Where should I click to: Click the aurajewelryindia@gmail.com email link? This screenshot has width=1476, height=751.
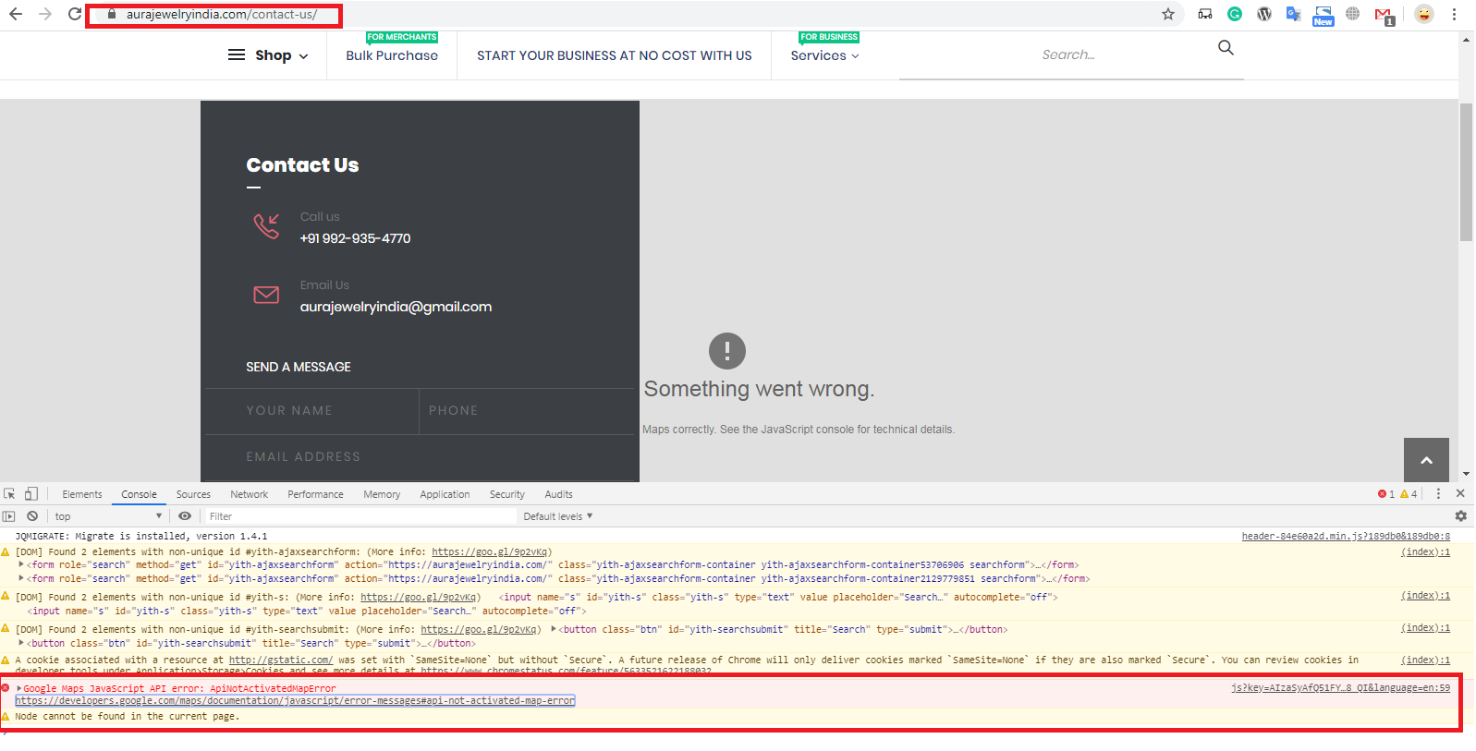tap(396, 307)
